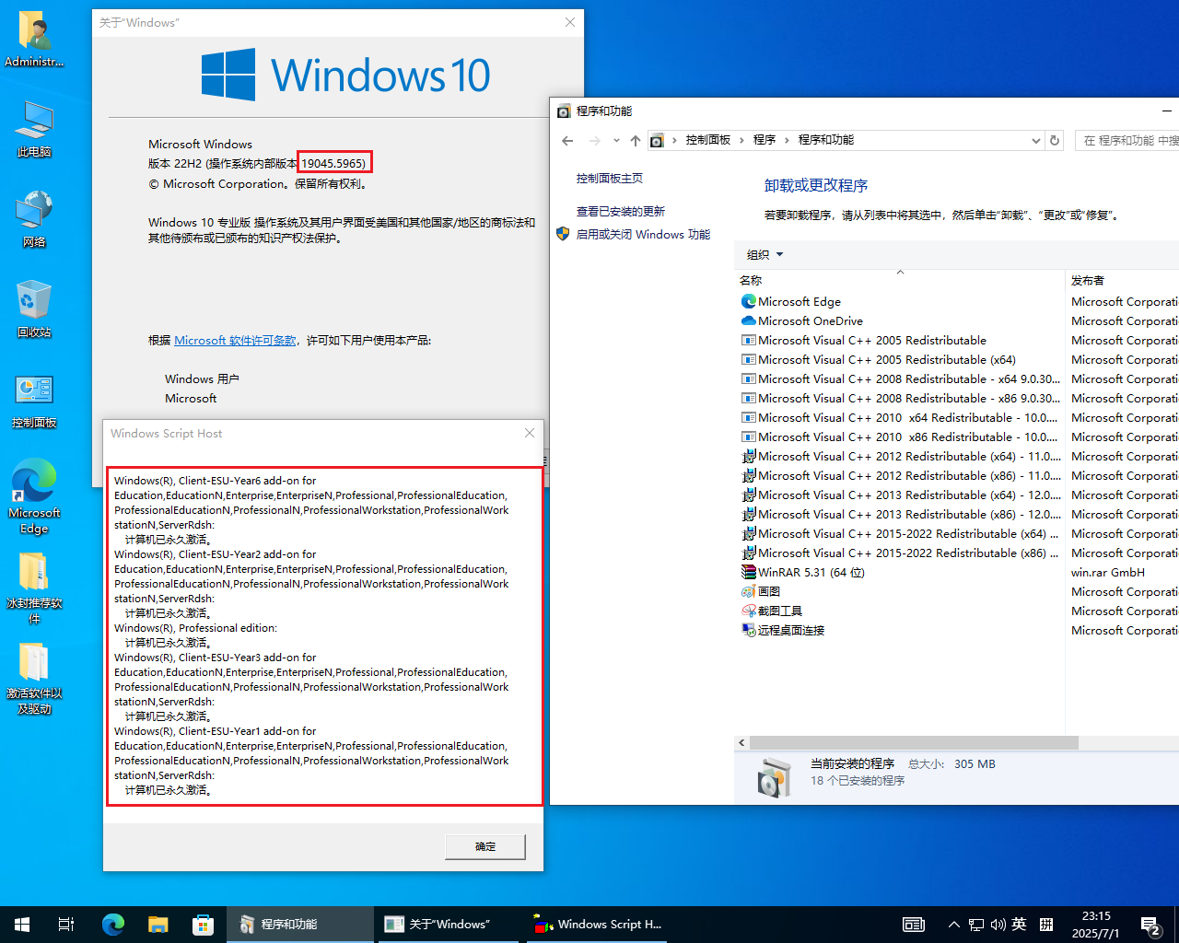
Task: Open the 组织 dropdown menu
Action: coord(765,255)
